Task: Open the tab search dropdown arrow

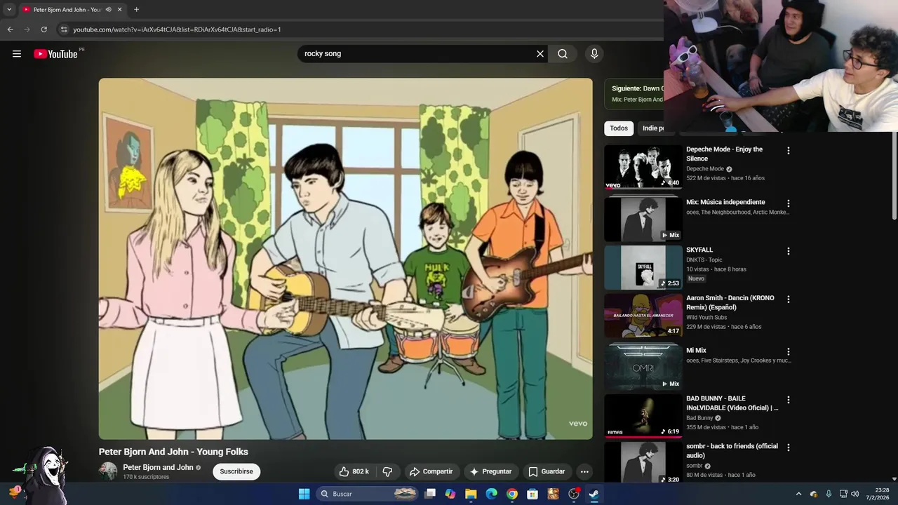Action: [9, 10]
